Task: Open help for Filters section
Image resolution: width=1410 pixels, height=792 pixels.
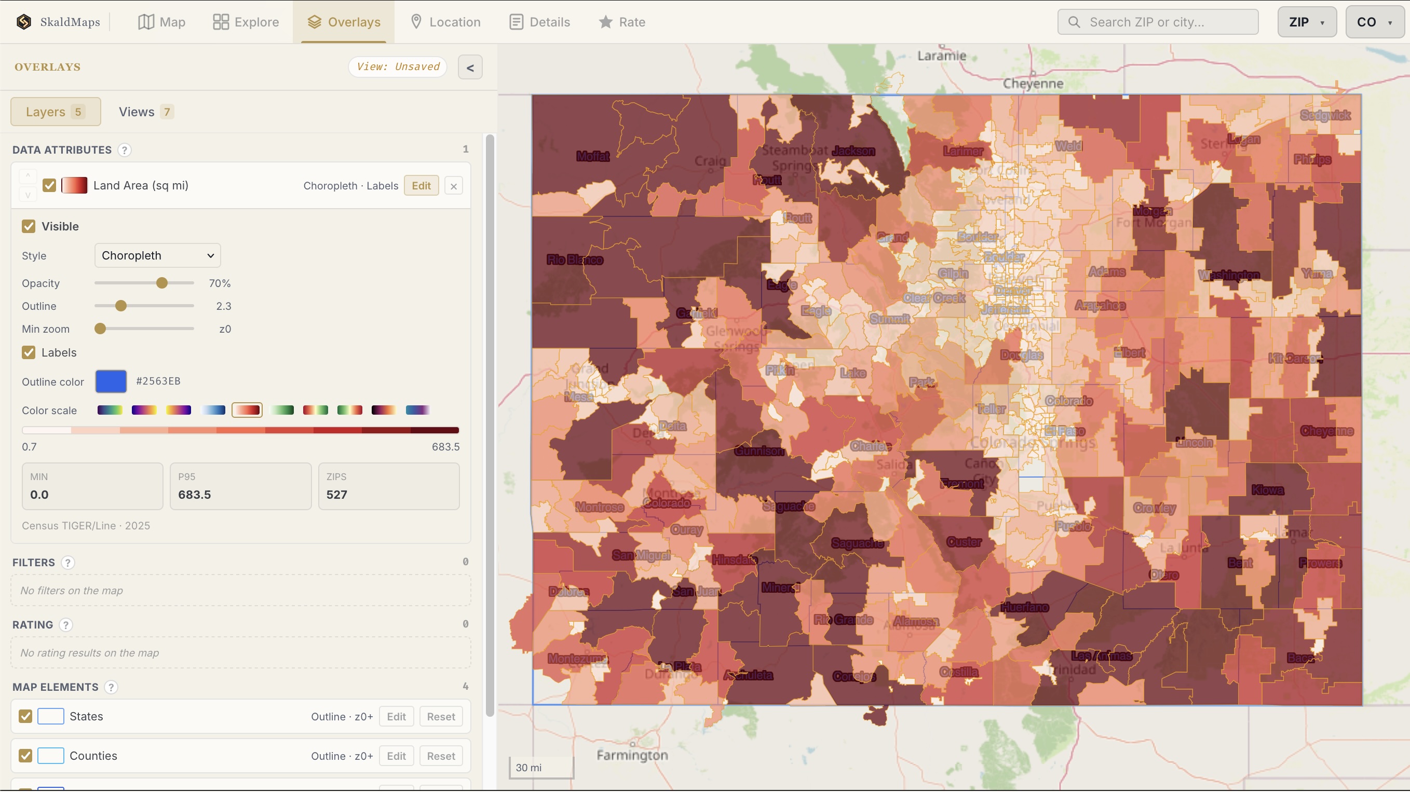Action: [x=68, y=563]
